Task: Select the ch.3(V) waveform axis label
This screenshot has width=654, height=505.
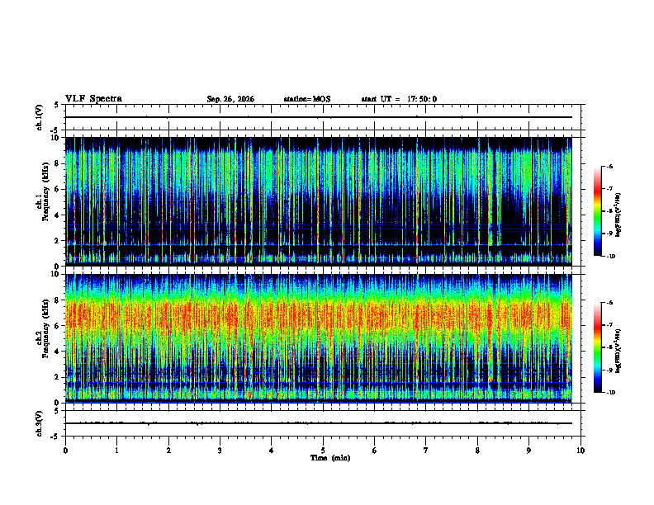Action: [40, 423]
